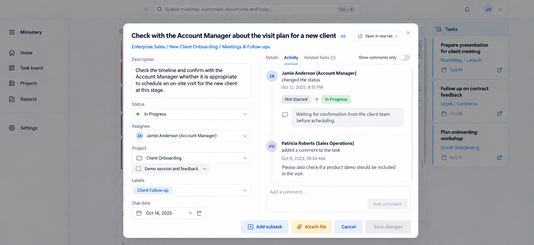Open Follow up on contract feedback external icon
534x245 pixels.
[x=499, y=114]
